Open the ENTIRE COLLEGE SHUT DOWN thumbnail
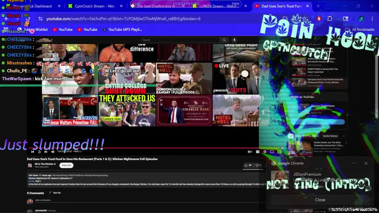The height and width of the screenshot is (213, 379). coord(127,79)
